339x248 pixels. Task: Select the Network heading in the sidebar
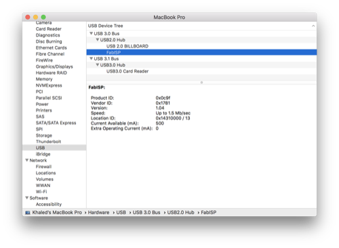pos(38,161)
